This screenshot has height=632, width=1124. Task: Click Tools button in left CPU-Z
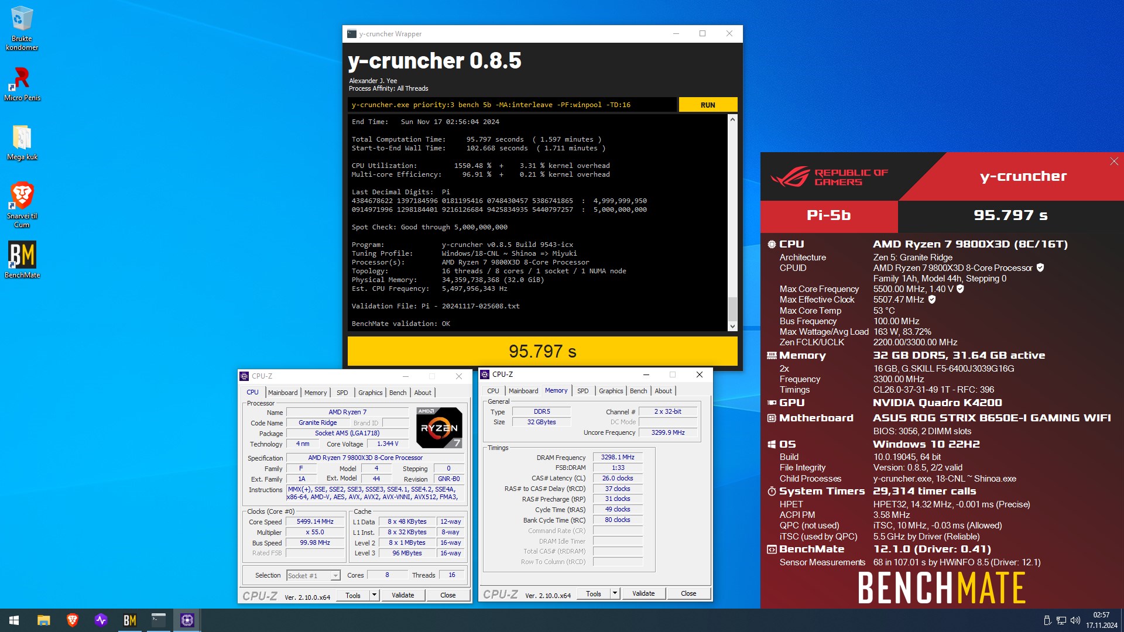[353, 595]
